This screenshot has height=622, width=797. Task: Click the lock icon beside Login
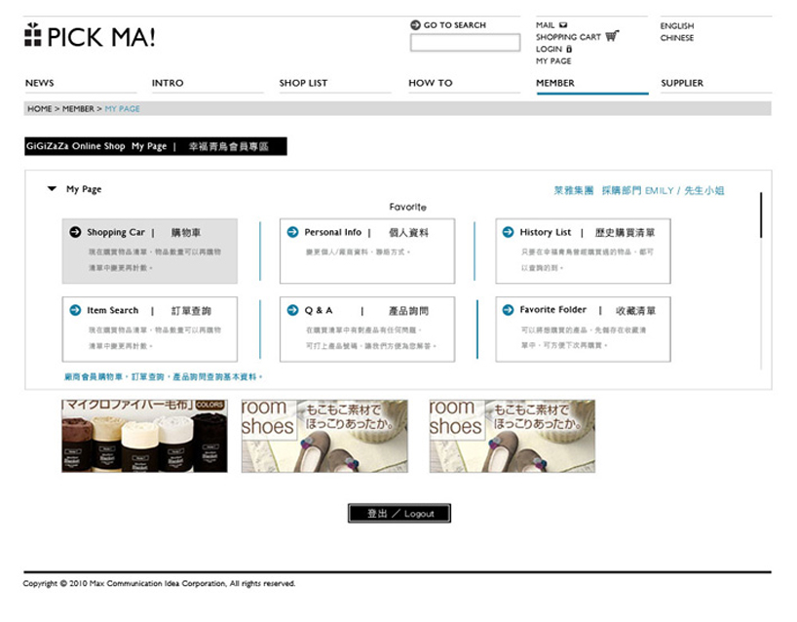(569, 49)
